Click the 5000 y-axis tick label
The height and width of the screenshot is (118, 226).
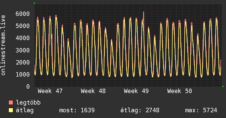point(23,26)
